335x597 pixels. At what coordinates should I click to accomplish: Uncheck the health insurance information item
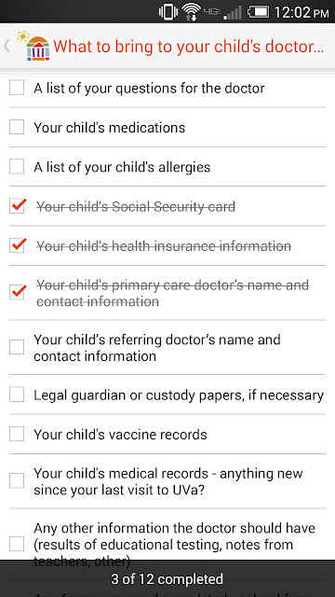click(x=18, y=245)
